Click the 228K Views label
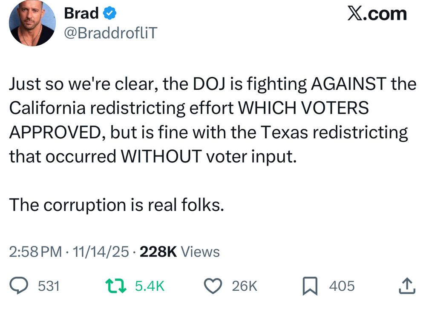 (179, 252)
